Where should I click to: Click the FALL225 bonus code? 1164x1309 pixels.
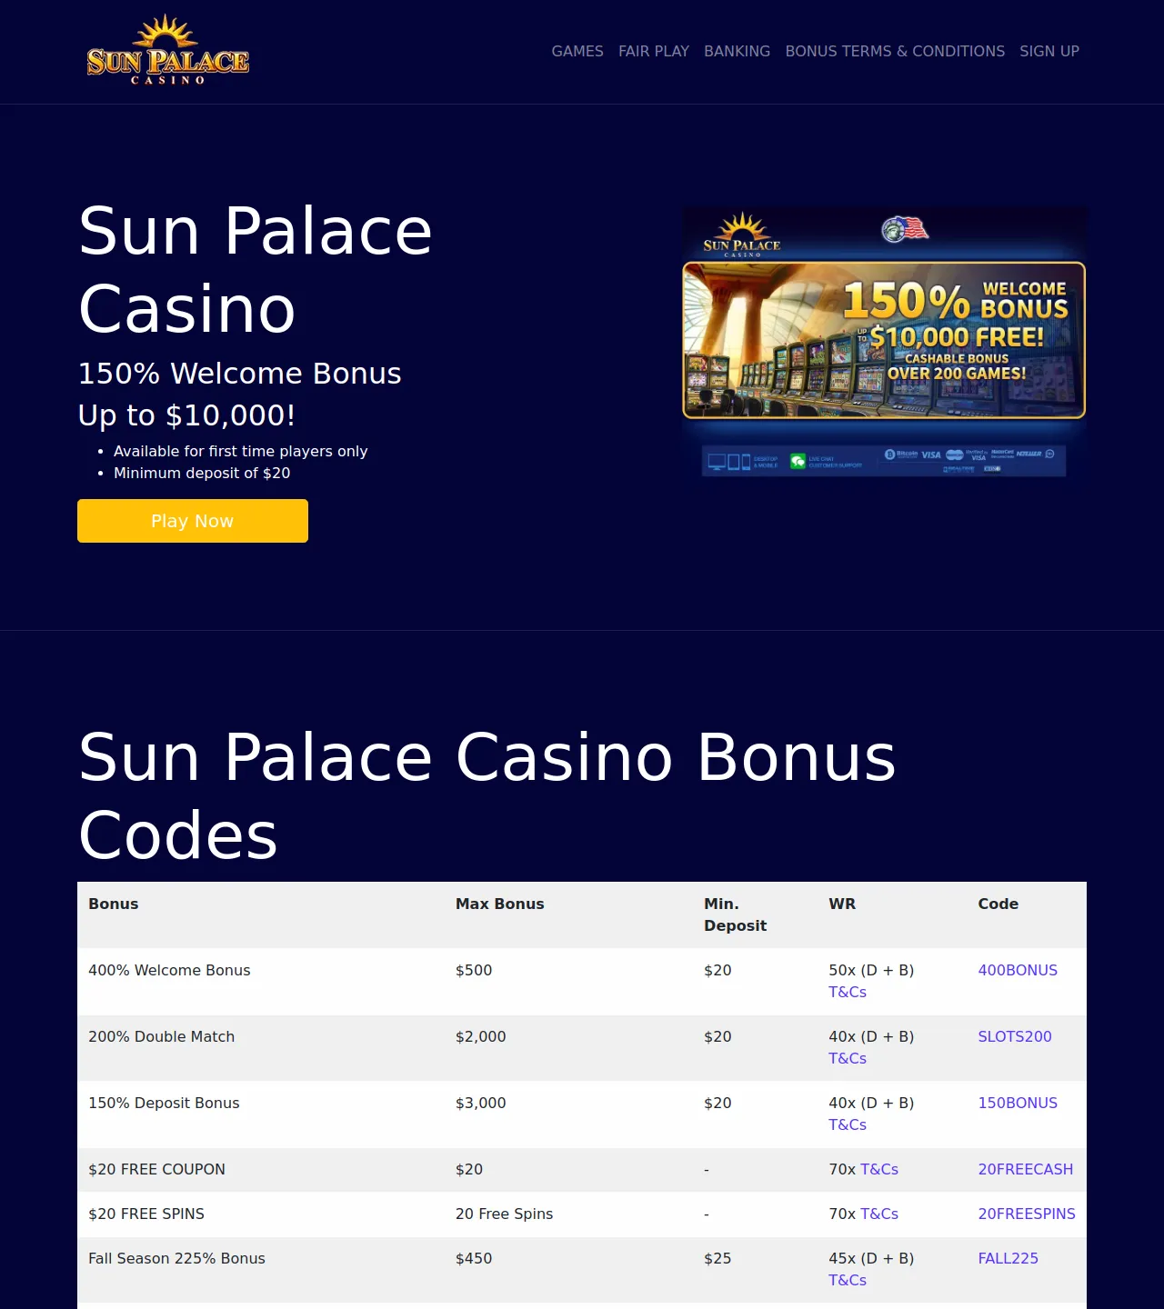[1008, 1258]
